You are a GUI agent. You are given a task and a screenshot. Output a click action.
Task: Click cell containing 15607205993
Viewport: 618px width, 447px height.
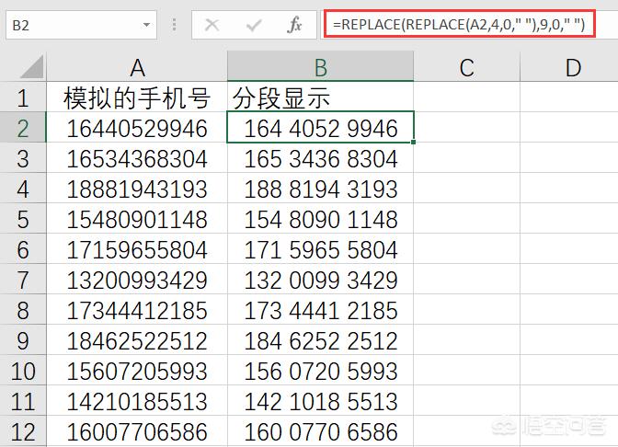tap(137, 370)
